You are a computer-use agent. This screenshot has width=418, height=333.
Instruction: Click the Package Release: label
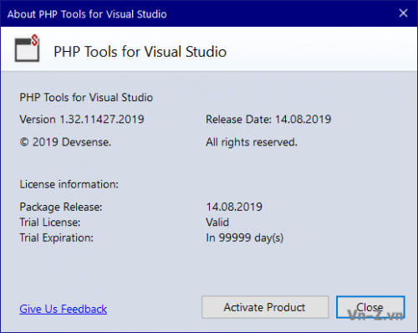(61, 207)
